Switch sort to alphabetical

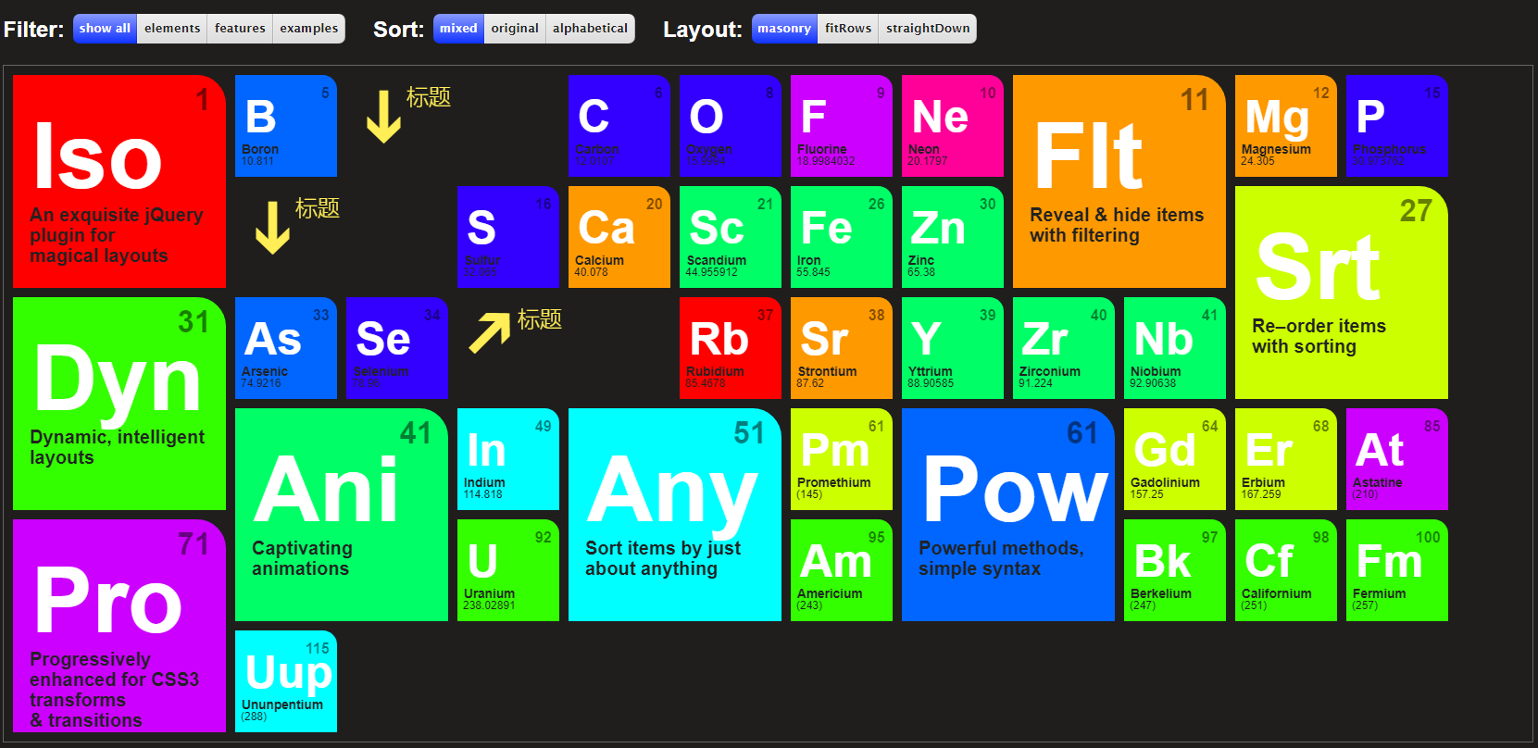click(x=590, y=29)
